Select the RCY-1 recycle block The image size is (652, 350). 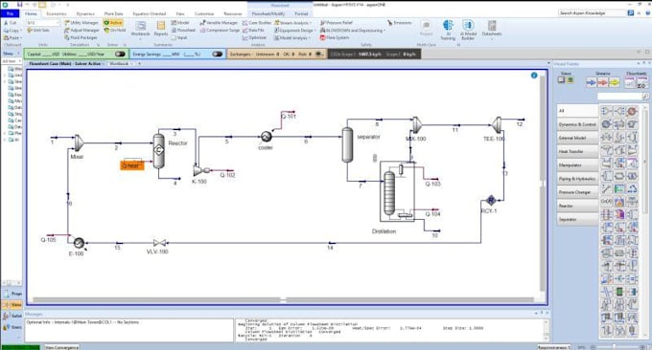[x=491, y=200]
